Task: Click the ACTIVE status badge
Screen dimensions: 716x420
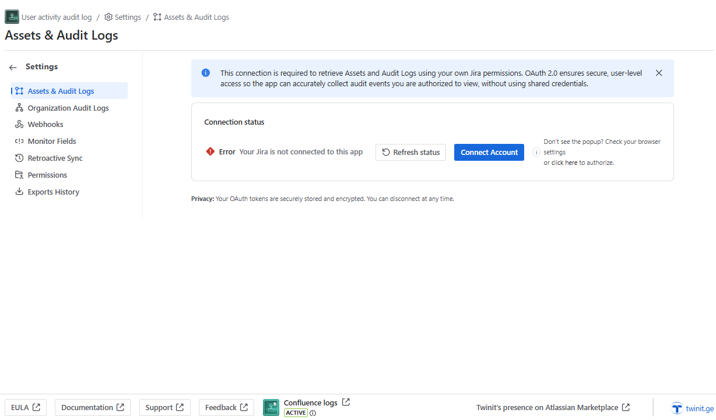Action: point(296,413)
